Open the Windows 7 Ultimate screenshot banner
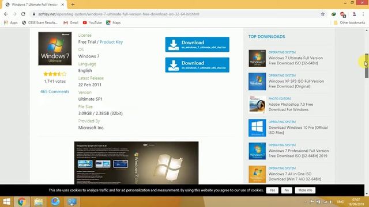369x207 pixels. coord(136,163)
